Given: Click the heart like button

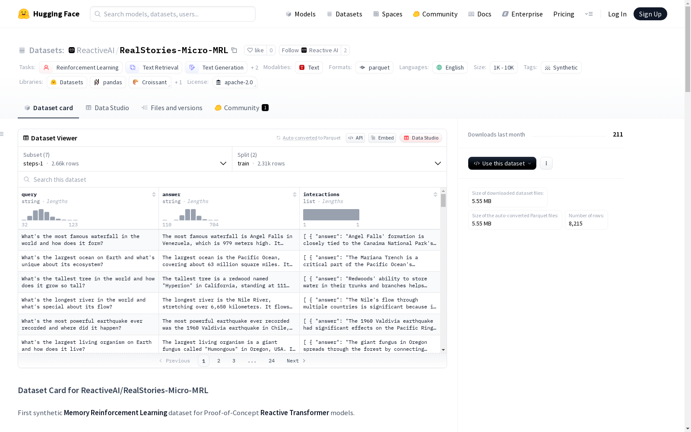Looking at the screenshot, I should tap(255, 50).
